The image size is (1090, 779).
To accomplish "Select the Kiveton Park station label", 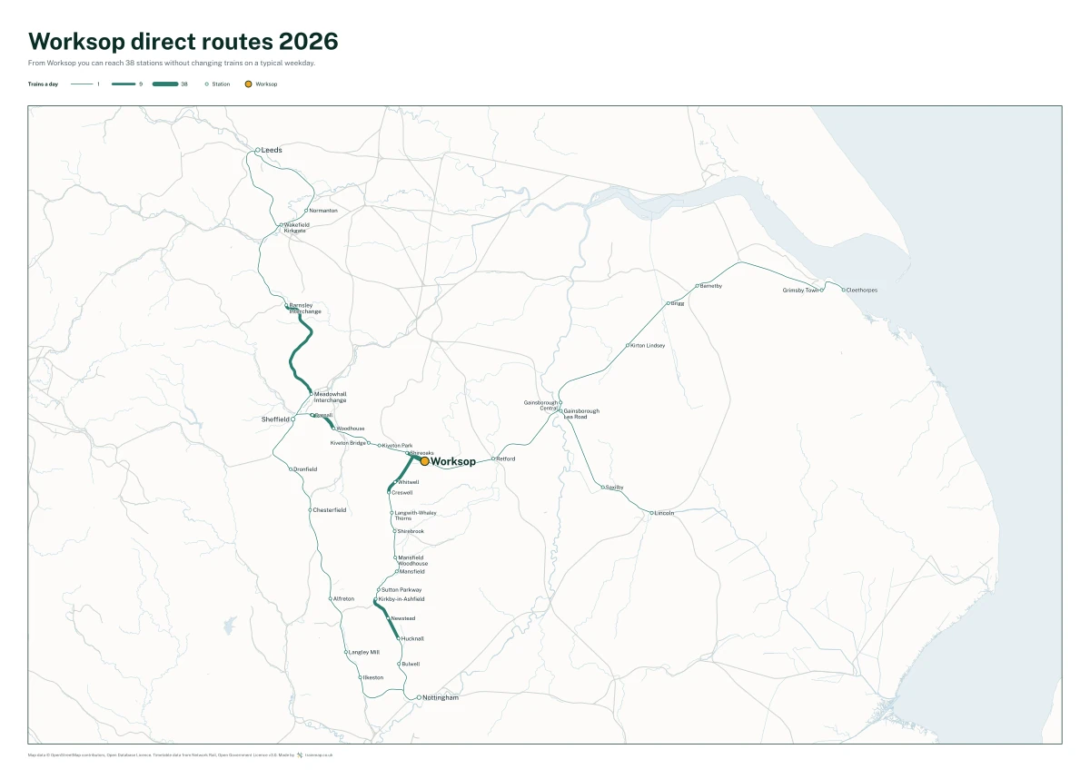I will click(x=398, y=446).
